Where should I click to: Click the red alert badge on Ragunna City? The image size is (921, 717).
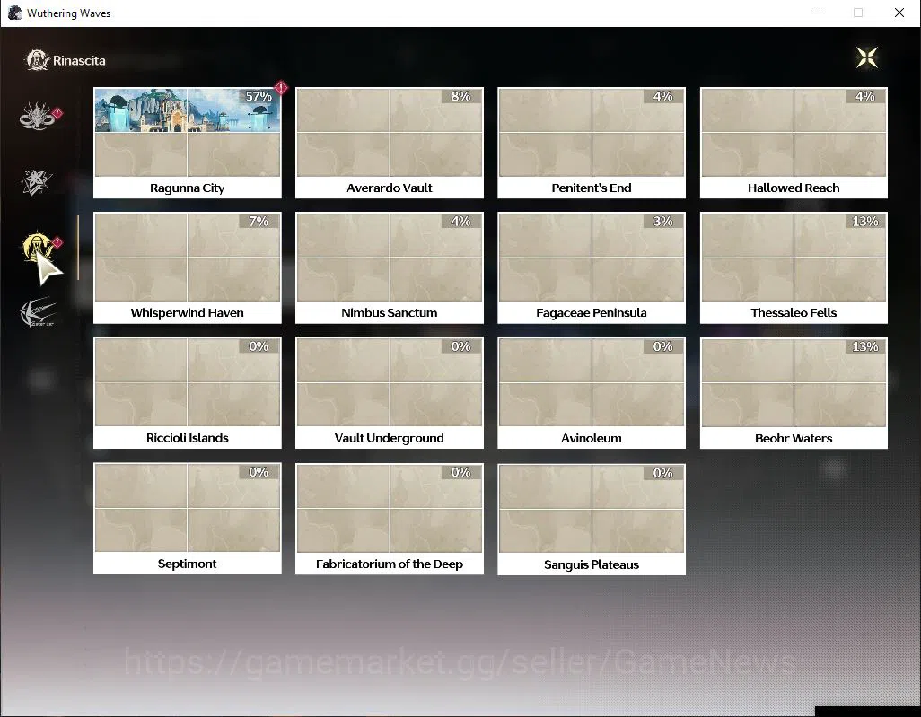[x=281, y=88]
